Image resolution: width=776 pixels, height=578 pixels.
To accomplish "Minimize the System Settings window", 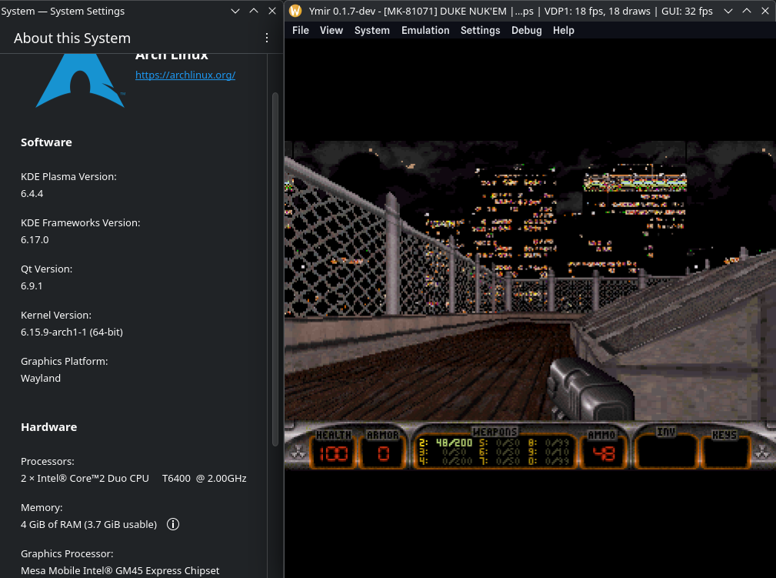I will coord(235,11).
